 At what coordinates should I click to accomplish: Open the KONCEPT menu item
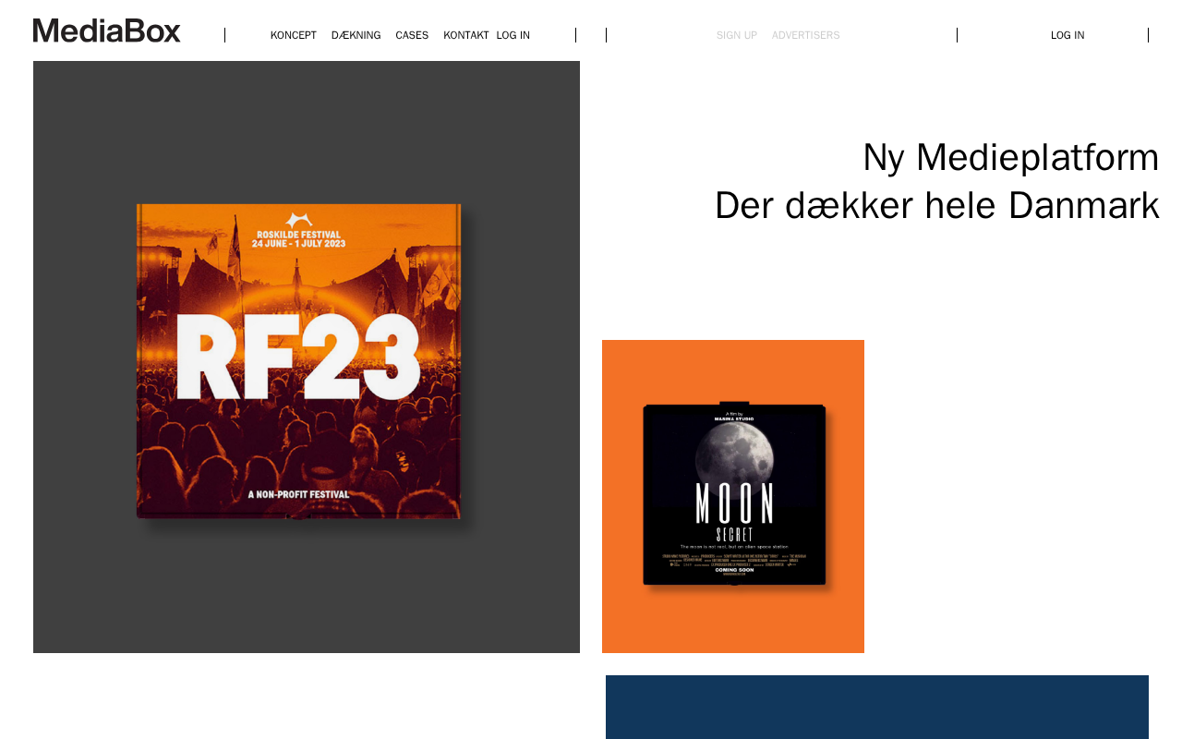pos(294,35)
